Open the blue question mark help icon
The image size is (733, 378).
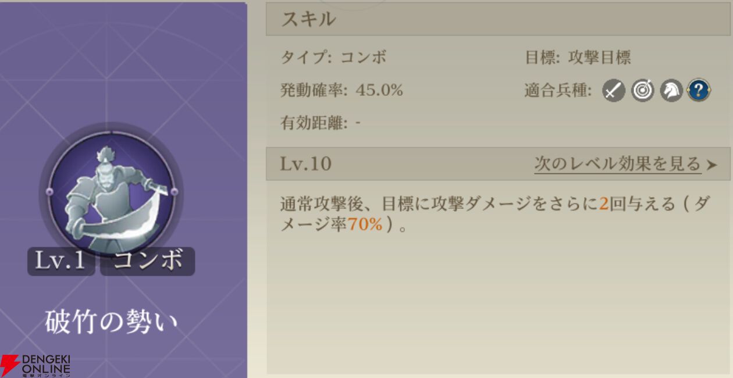699,91
